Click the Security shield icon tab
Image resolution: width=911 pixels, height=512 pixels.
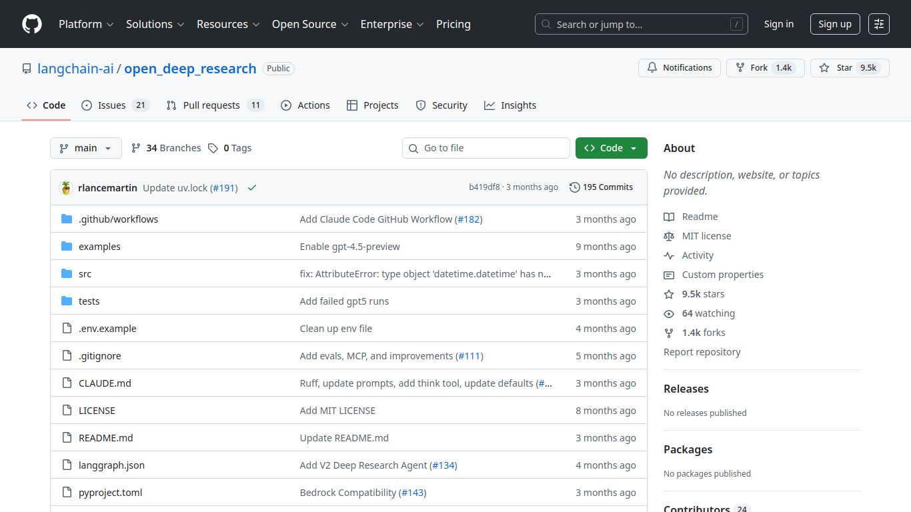click(x=421, y=105)
